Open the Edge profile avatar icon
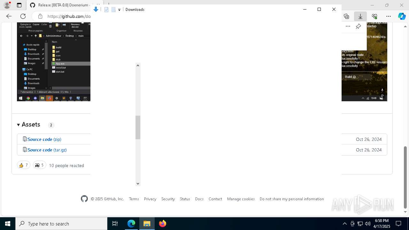 7,5
